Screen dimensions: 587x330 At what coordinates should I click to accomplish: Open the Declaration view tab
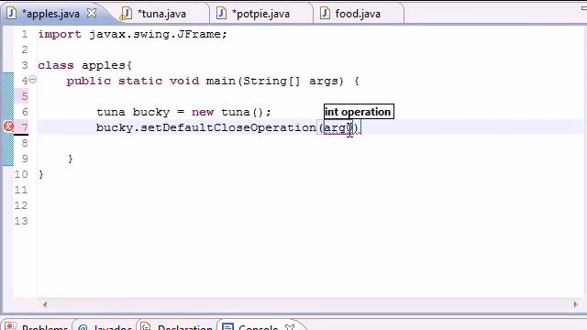177,326
